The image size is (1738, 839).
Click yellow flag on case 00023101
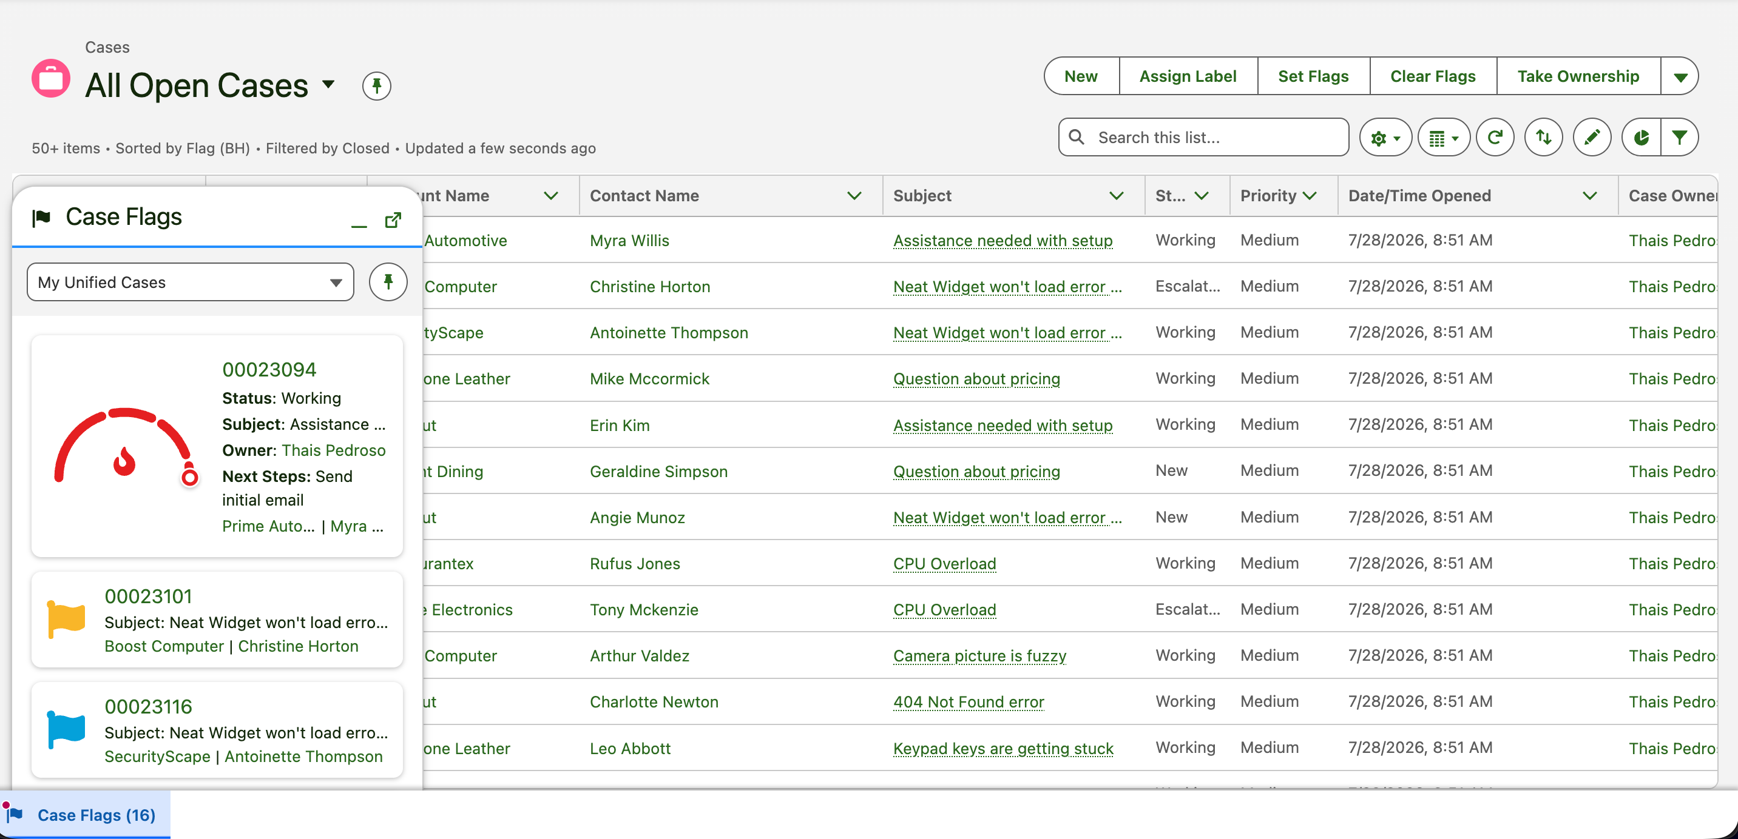pyautogui.click(x=66, y=620)
